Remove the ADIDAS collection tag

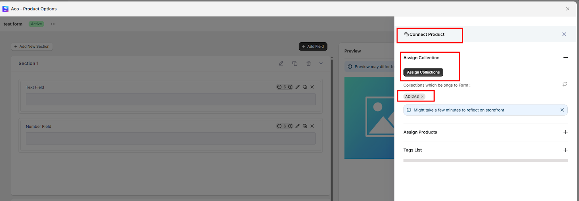click(x=422, y=97)
